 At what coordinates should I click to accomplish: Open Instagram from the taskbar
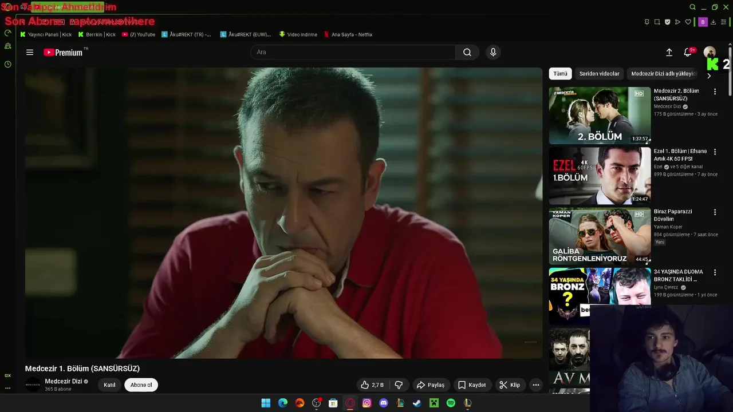pos(367,403)
